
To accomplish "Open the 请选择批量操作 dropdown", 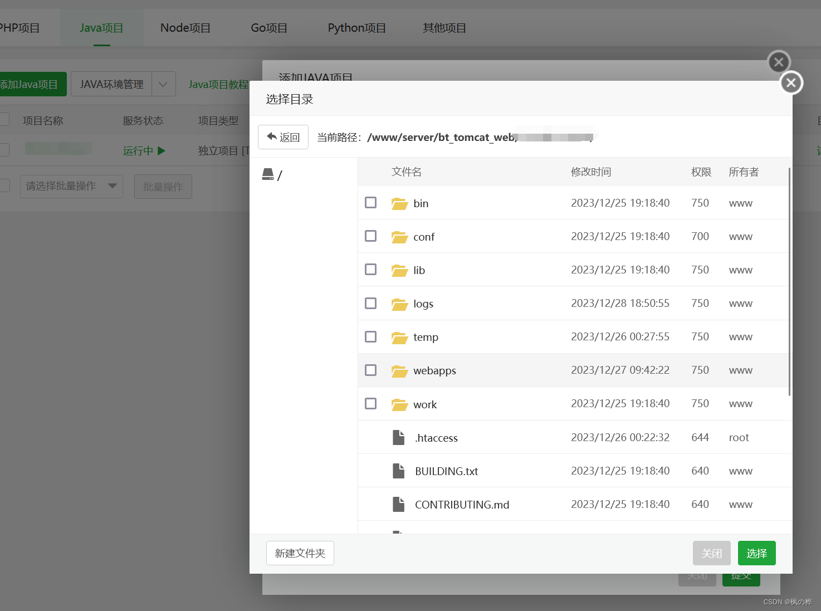I will coord(71,186).
